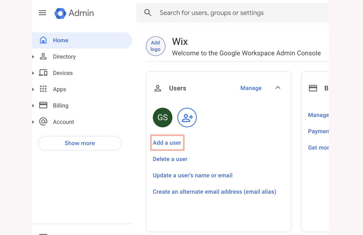Click the welcome to Admin Console text

pos(246,53)
